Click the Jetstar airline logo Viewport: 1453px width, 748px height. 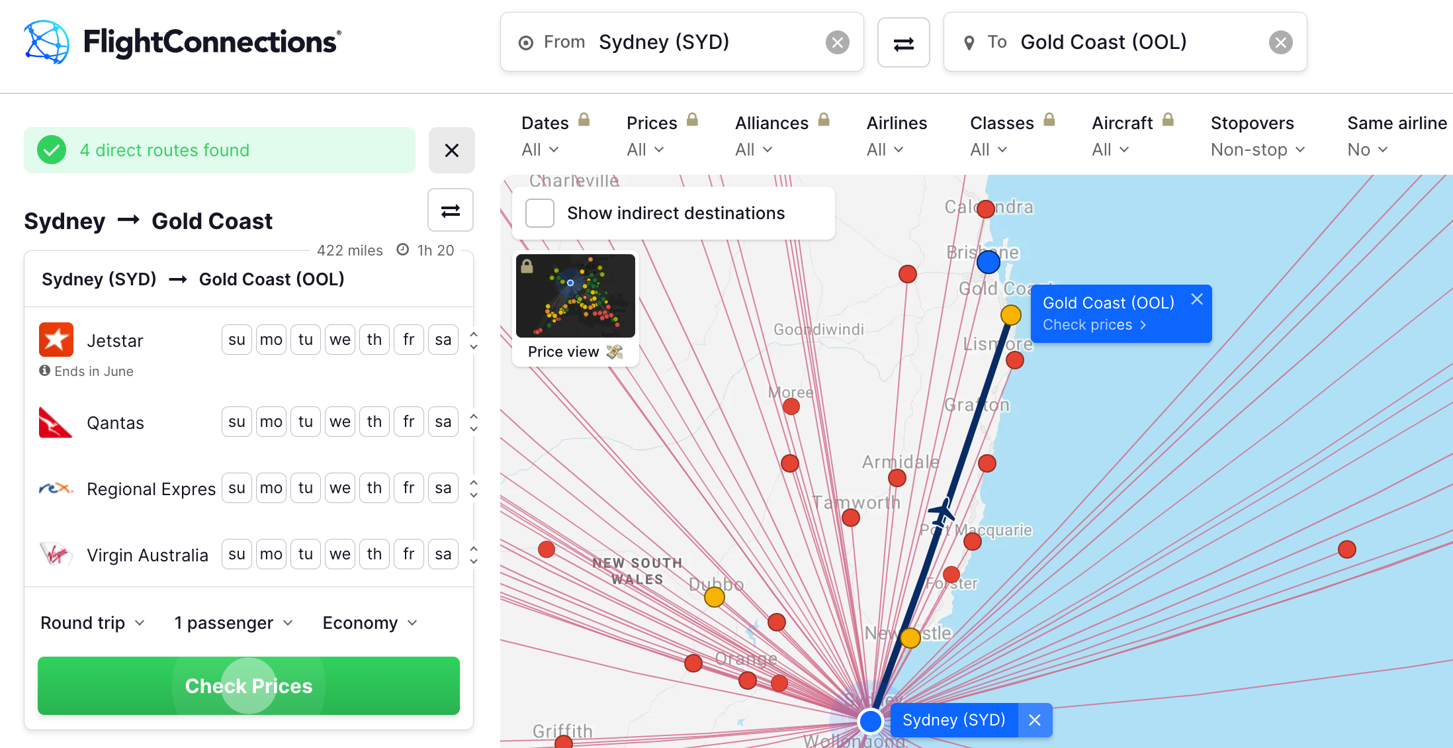pos(56,340)
